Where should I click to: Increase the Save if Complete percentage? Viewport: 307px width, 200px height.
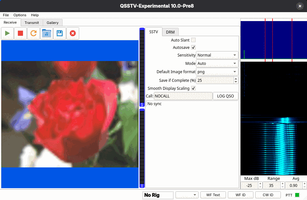coord(236,78)
